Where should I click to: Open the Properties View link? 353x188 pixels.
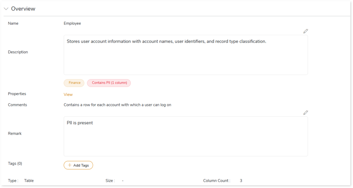click(68, 94)
